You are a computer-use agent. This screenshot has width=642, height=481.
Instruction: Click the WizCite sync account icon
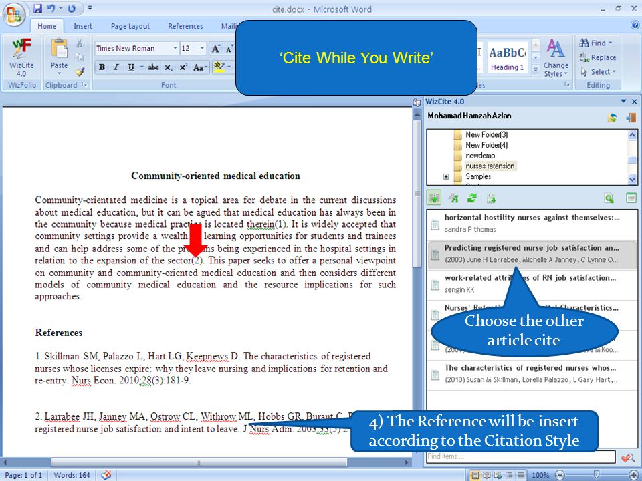tap(612, 118)
